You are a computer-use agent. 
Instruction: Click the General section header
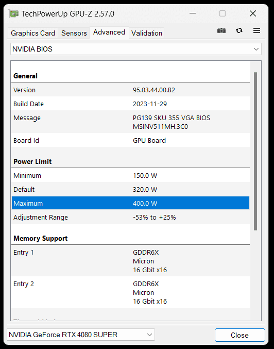point(25,76)
